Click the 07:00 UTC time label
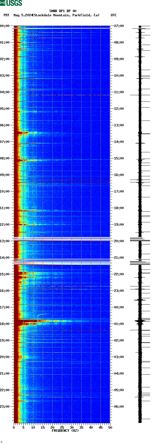152x445 pixels. 119,26
